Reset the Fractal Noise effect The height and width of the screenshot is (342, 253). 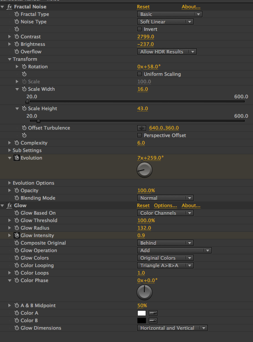[143, 7]
